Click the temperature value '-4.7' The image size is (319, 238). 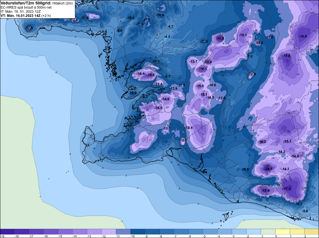170,26
